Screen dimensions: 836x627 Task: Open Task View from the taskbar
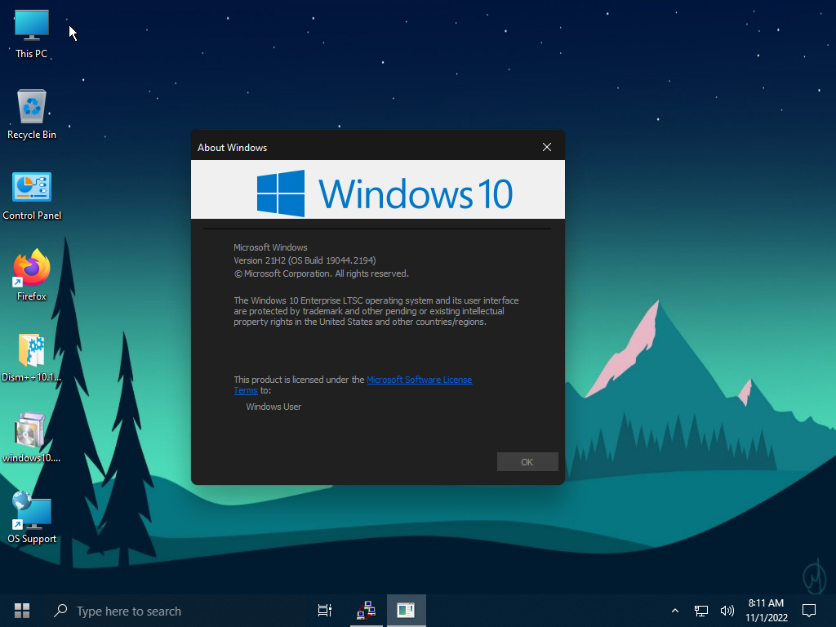tap(324, 611)
